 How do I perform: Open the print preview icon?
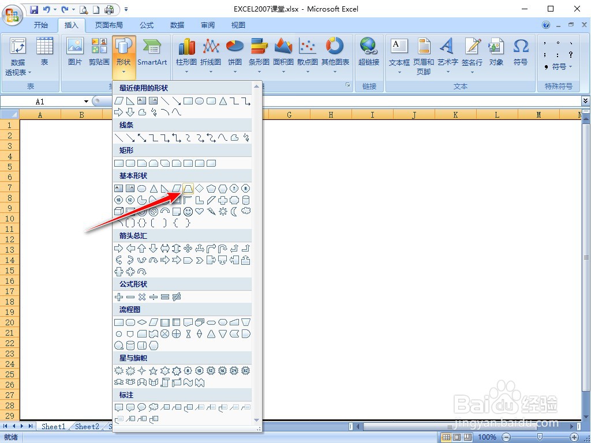click(x=84, y=9)
